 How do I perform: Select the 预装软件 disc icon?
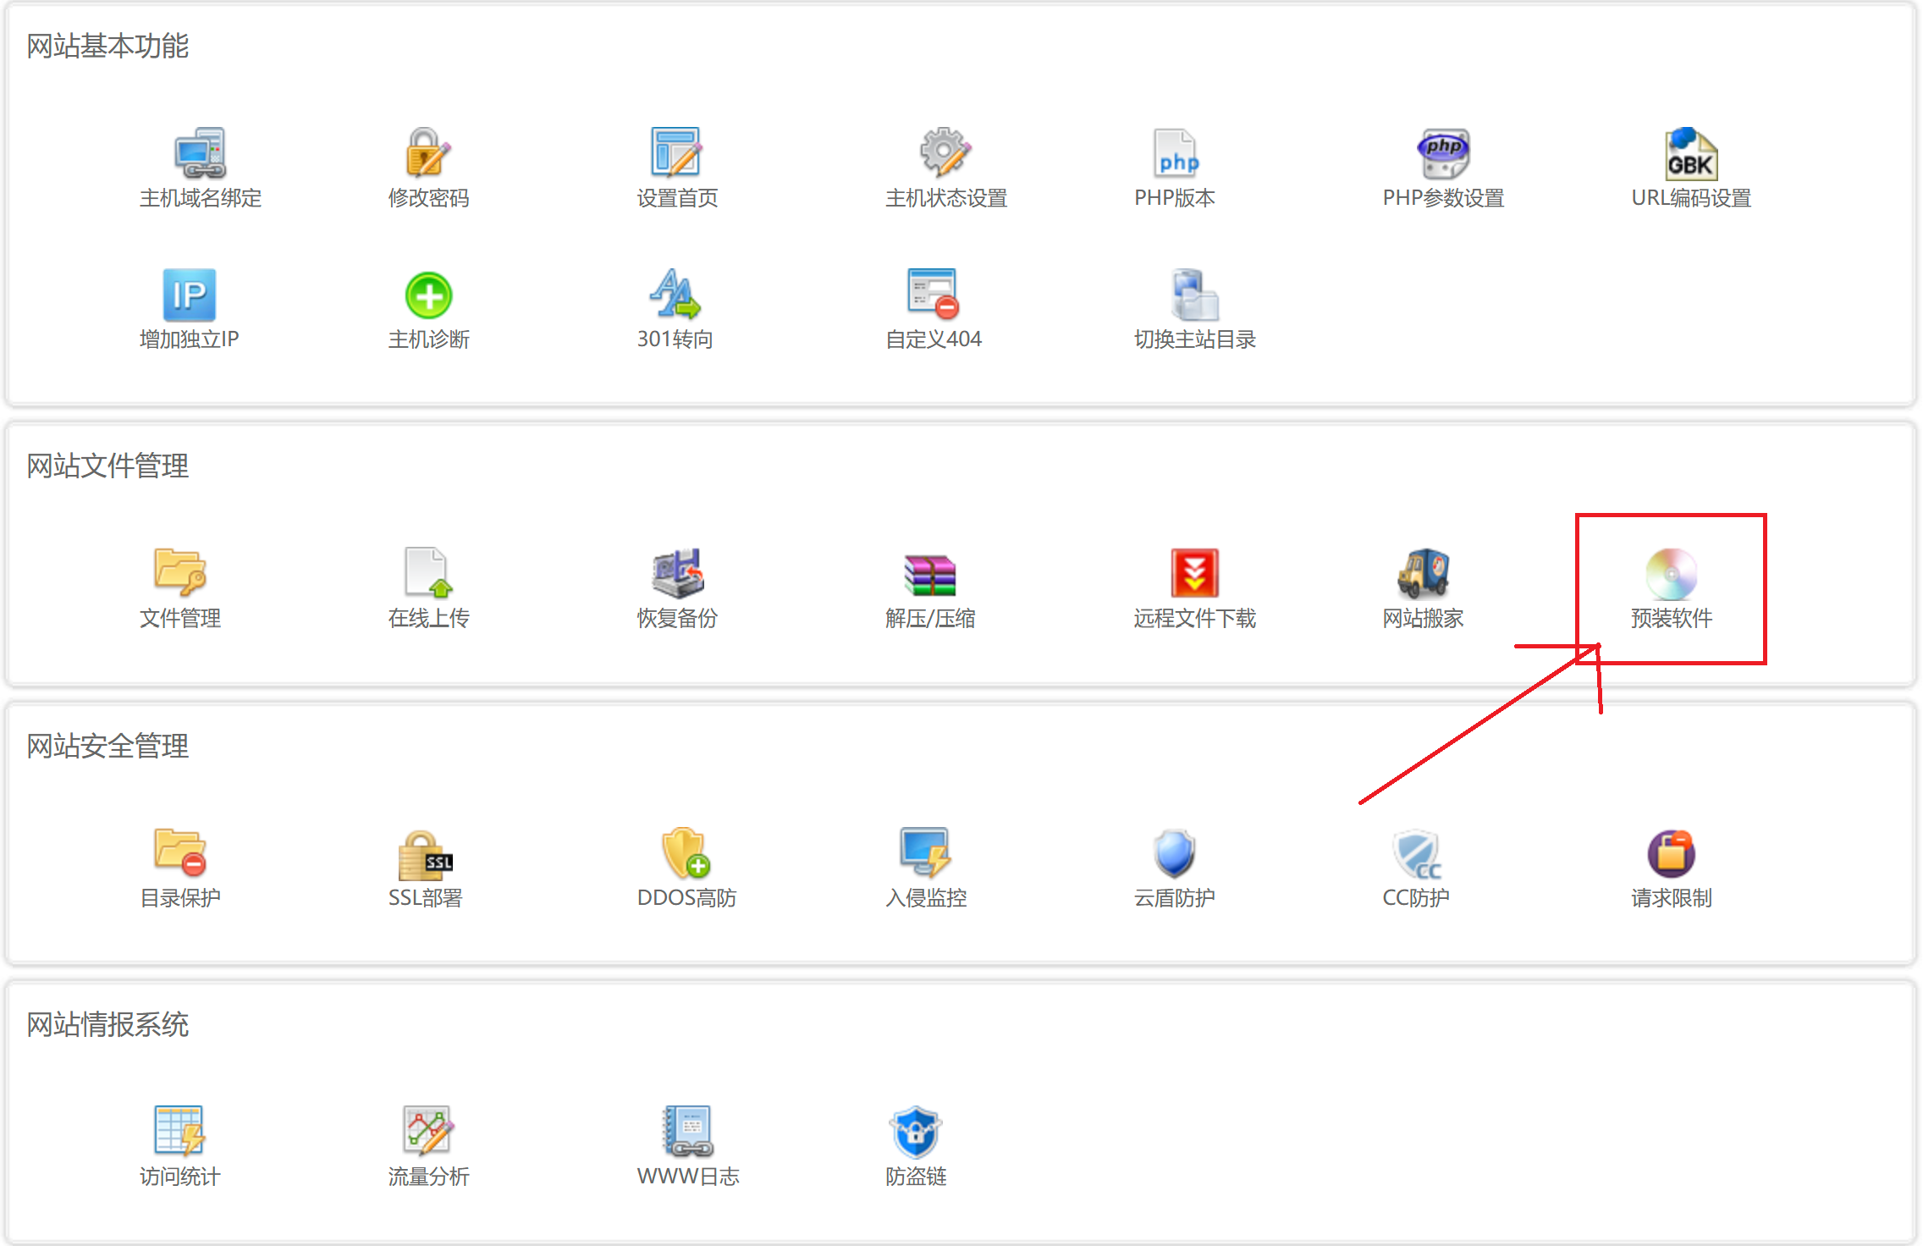click(1671, 574)
